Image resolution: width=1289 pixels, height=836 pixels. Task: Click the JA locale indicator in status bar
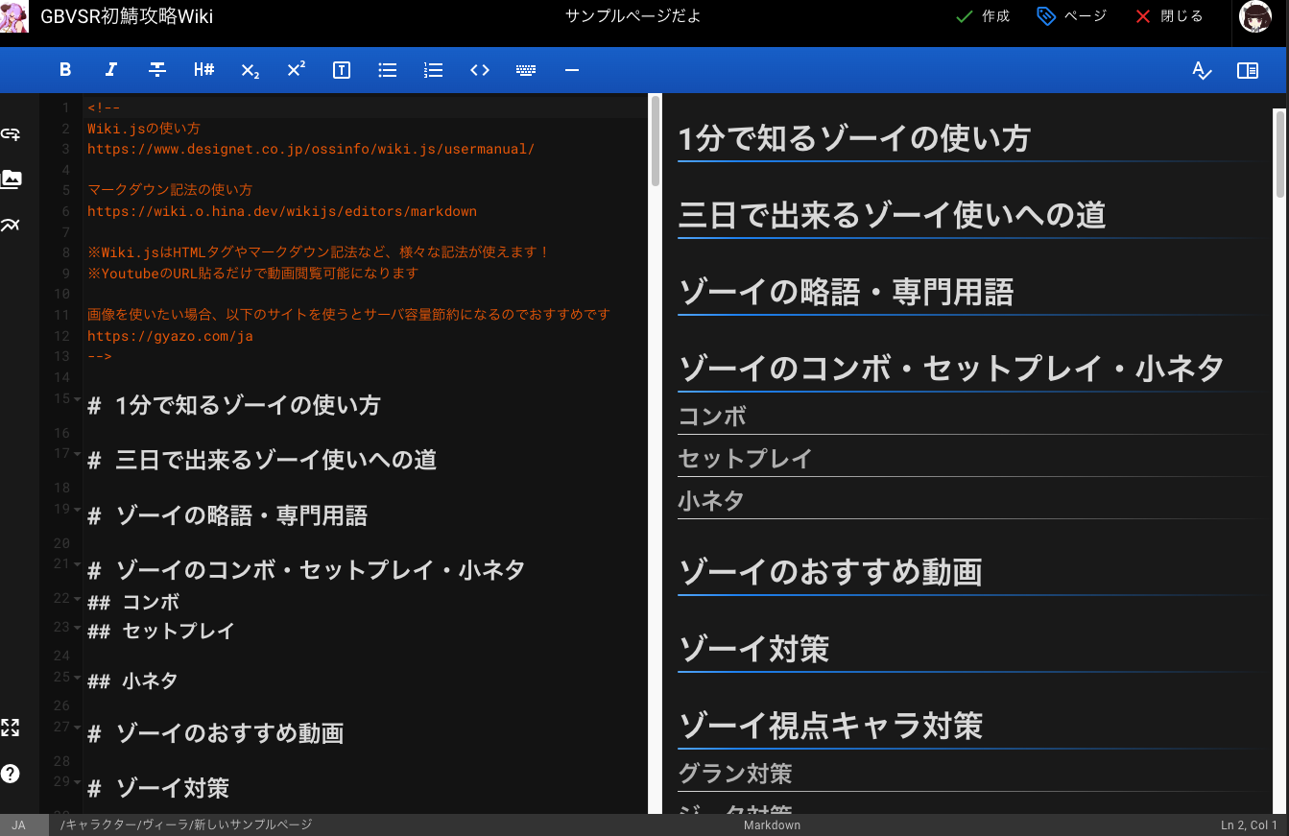19,825
